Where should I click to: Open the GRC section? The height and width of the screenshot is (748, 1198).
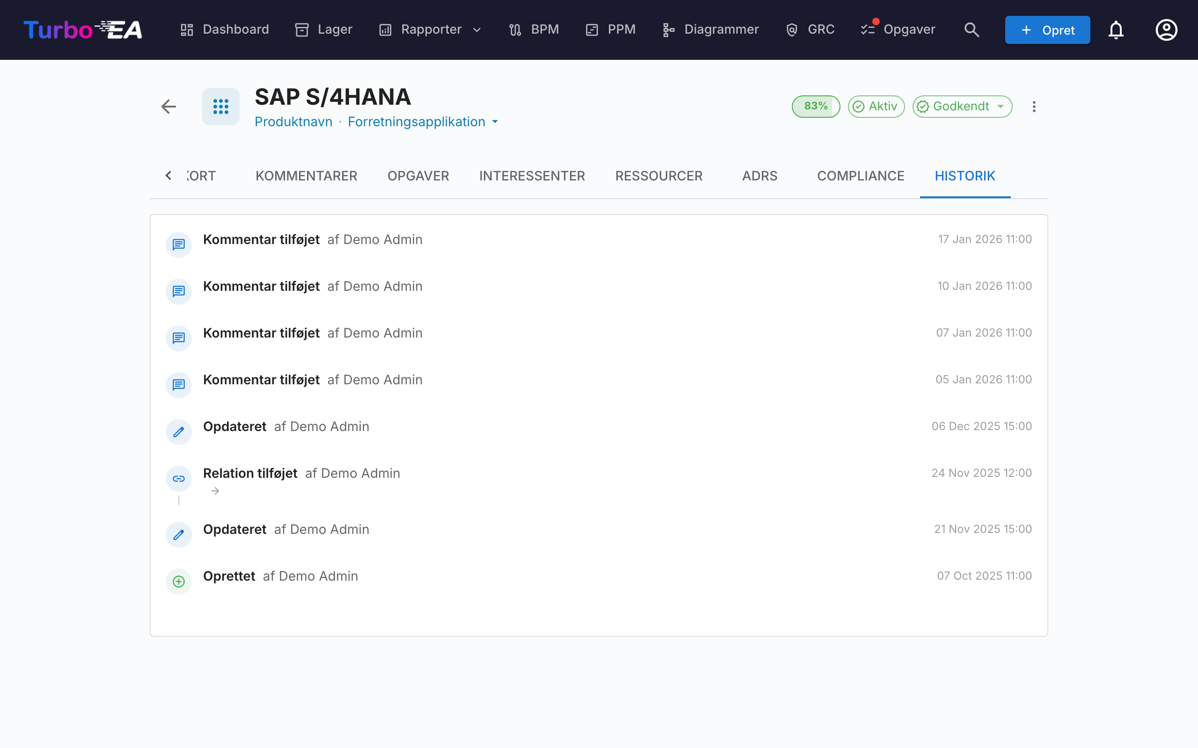tap(810, 29)
